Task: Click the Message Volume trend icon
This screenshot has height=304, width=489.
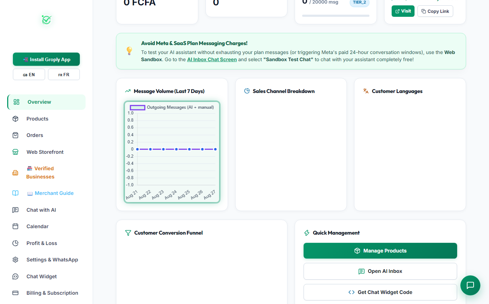Action: coord(128,91)
